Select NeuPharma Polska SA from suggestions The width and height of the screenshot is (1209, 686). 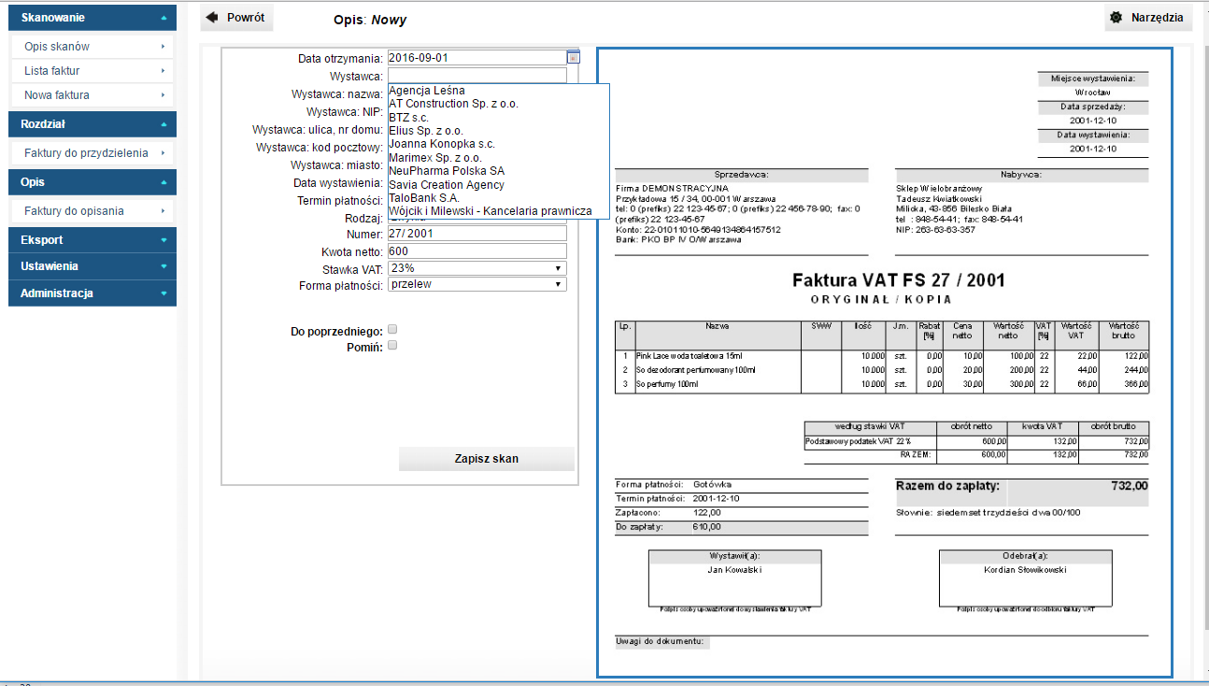click(x=447, y=171)
